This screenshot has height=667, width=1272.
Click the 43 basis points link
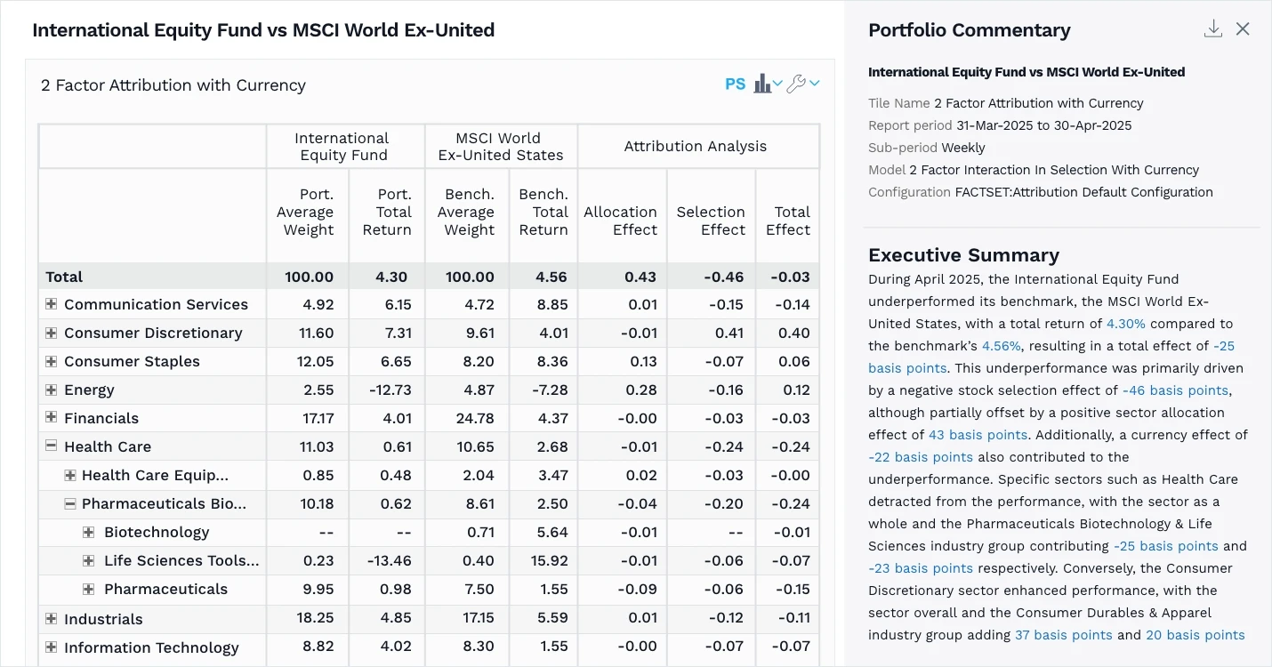click(x=978, y=434)
